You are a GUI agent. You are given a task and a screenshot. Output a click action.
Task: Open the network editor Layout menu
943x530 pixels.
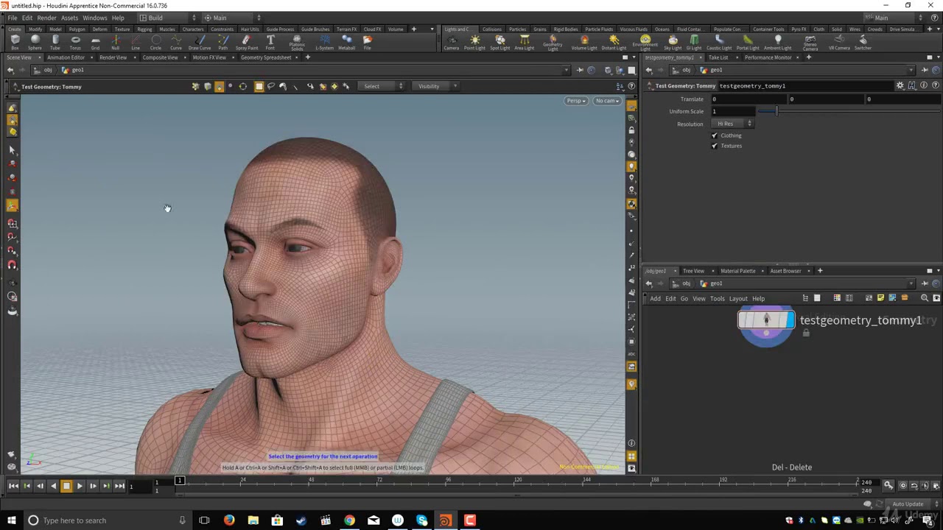pyautogui.click(x=738, y=299)
